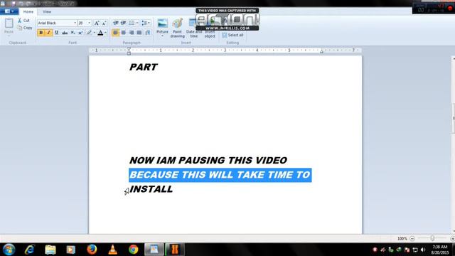Click the right indent marker on ruler
This screenshot has height=256, width=455.
(321, 51)
